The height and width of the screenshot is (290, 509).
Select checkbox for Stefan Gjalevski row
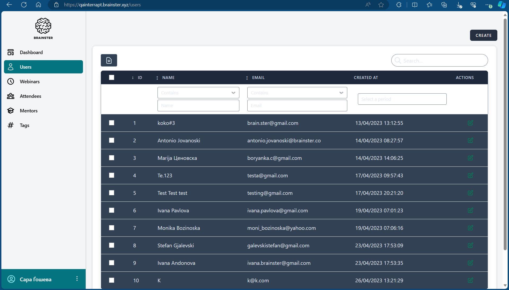112,245
